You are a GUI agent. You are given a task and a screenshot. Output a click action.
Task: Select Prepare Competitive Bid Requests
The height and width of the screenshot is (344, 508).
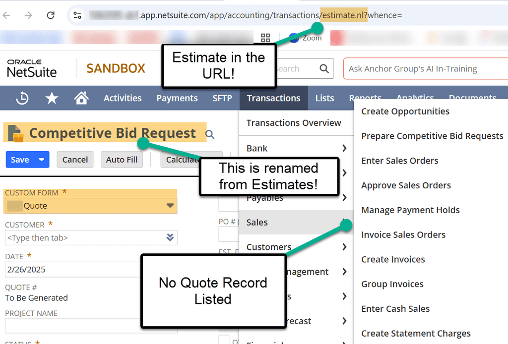(432, 136)
